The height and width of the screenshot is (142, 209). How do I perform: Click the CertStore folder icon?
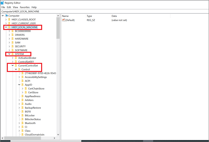[x=26, y=92]
